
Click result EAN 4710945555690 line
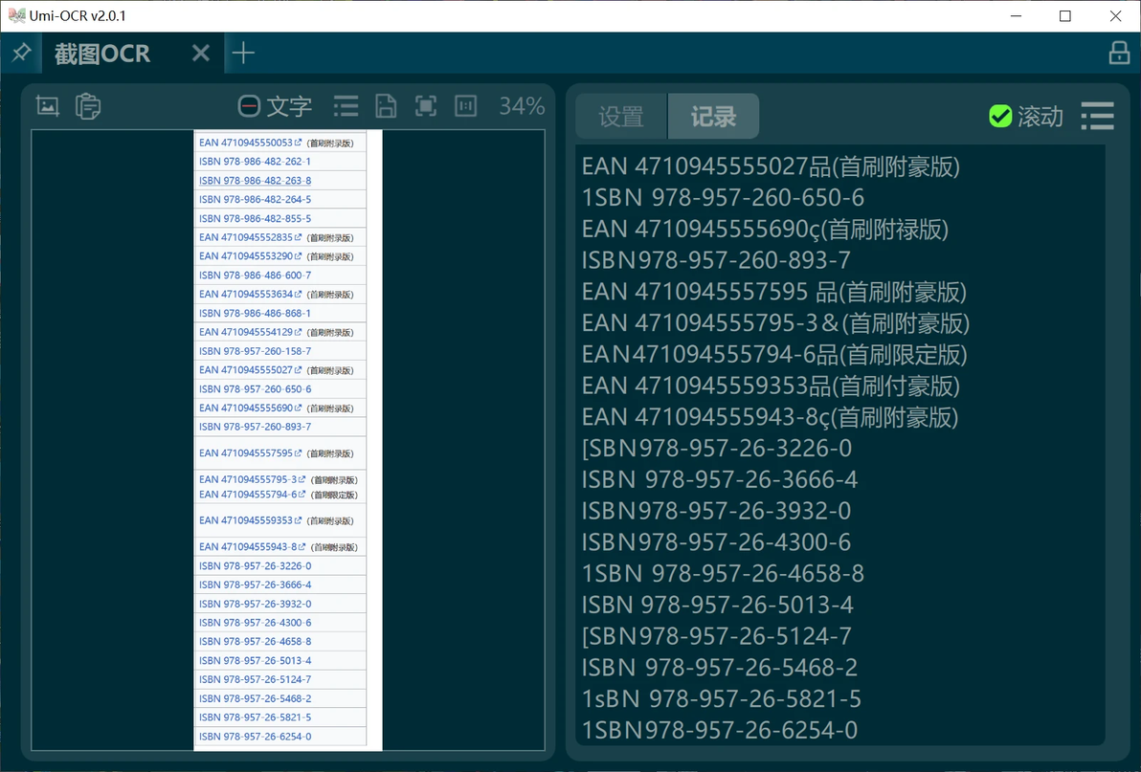tap(765, 229)
